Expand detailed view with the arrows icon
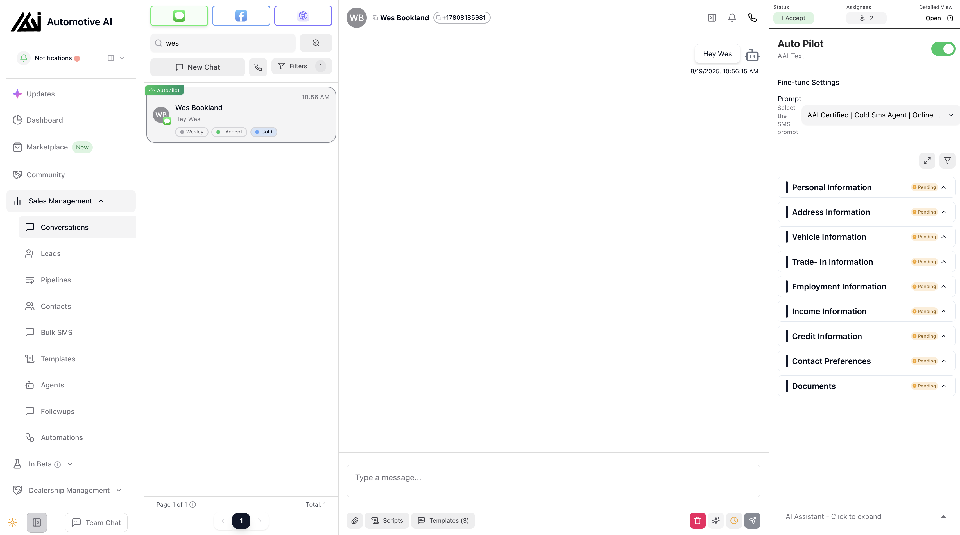Image resolution: width=960 pixels, height=535 pixels. 927,160
